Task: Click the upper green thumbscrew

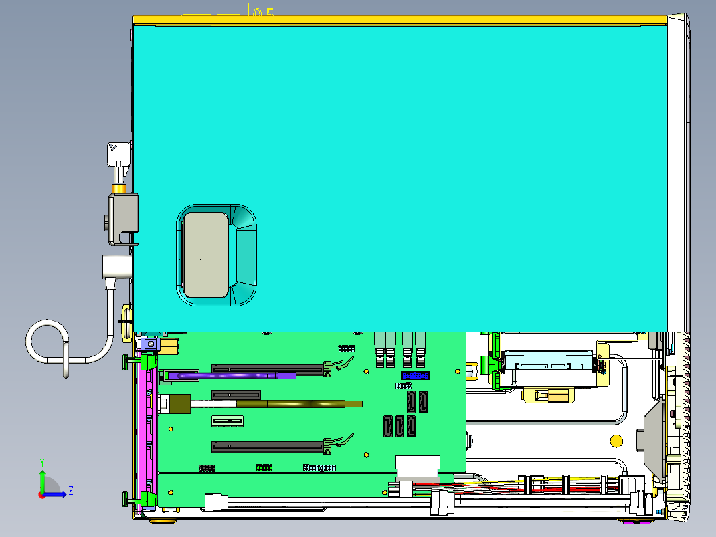Action: click(141, 361)
